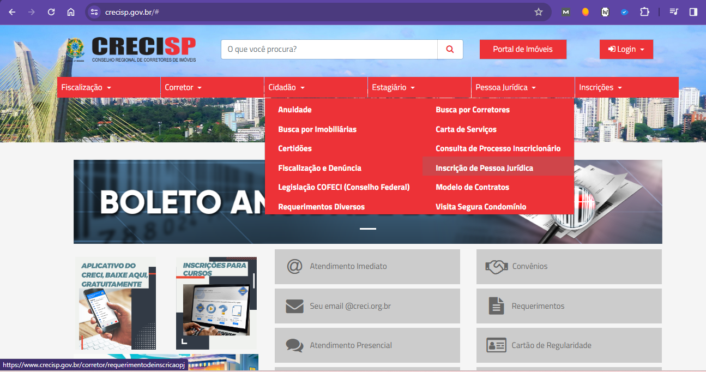Image resolution: width=706 pixels, height=372 pixels.
Task: Click the browser address bar URL
Action: coord(132,12)
